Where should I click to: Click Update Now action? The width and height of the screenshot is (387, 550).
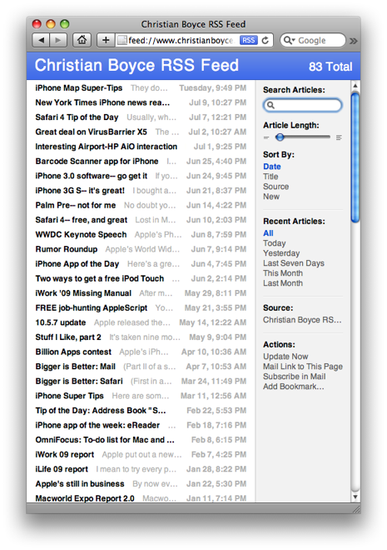[285, 357]
